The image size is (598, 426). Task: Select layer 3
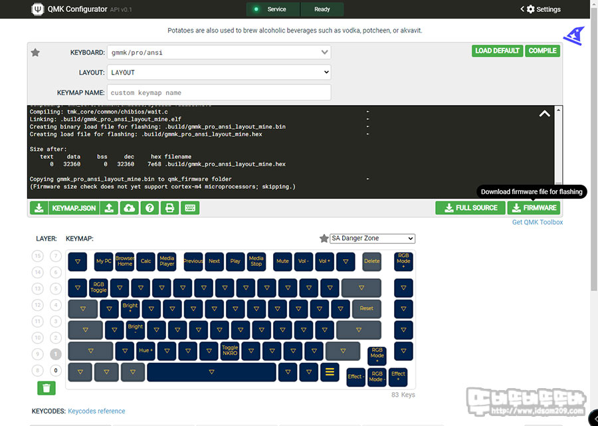click(x=56, y=321)
